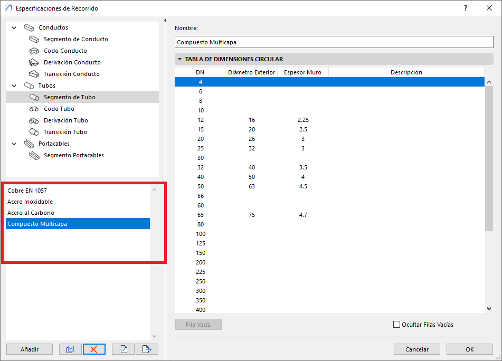Click the import specification icon button
The image size is (502, 361).
coord(123,349)
